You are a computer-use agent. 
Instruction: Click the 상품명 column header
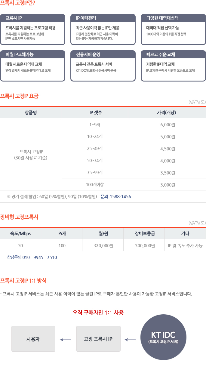[x=31, y=113]
